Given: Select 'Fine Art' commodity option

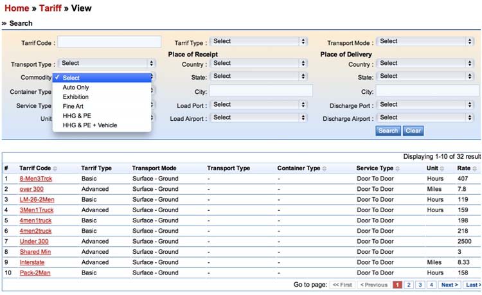Looking at the screenshot, I should 73,106.
